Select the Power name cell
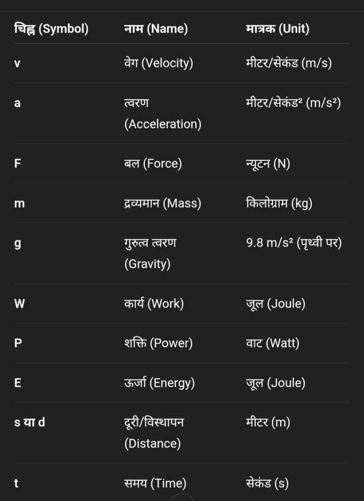This screenshot has height=501, width=364. coord(159,343)
